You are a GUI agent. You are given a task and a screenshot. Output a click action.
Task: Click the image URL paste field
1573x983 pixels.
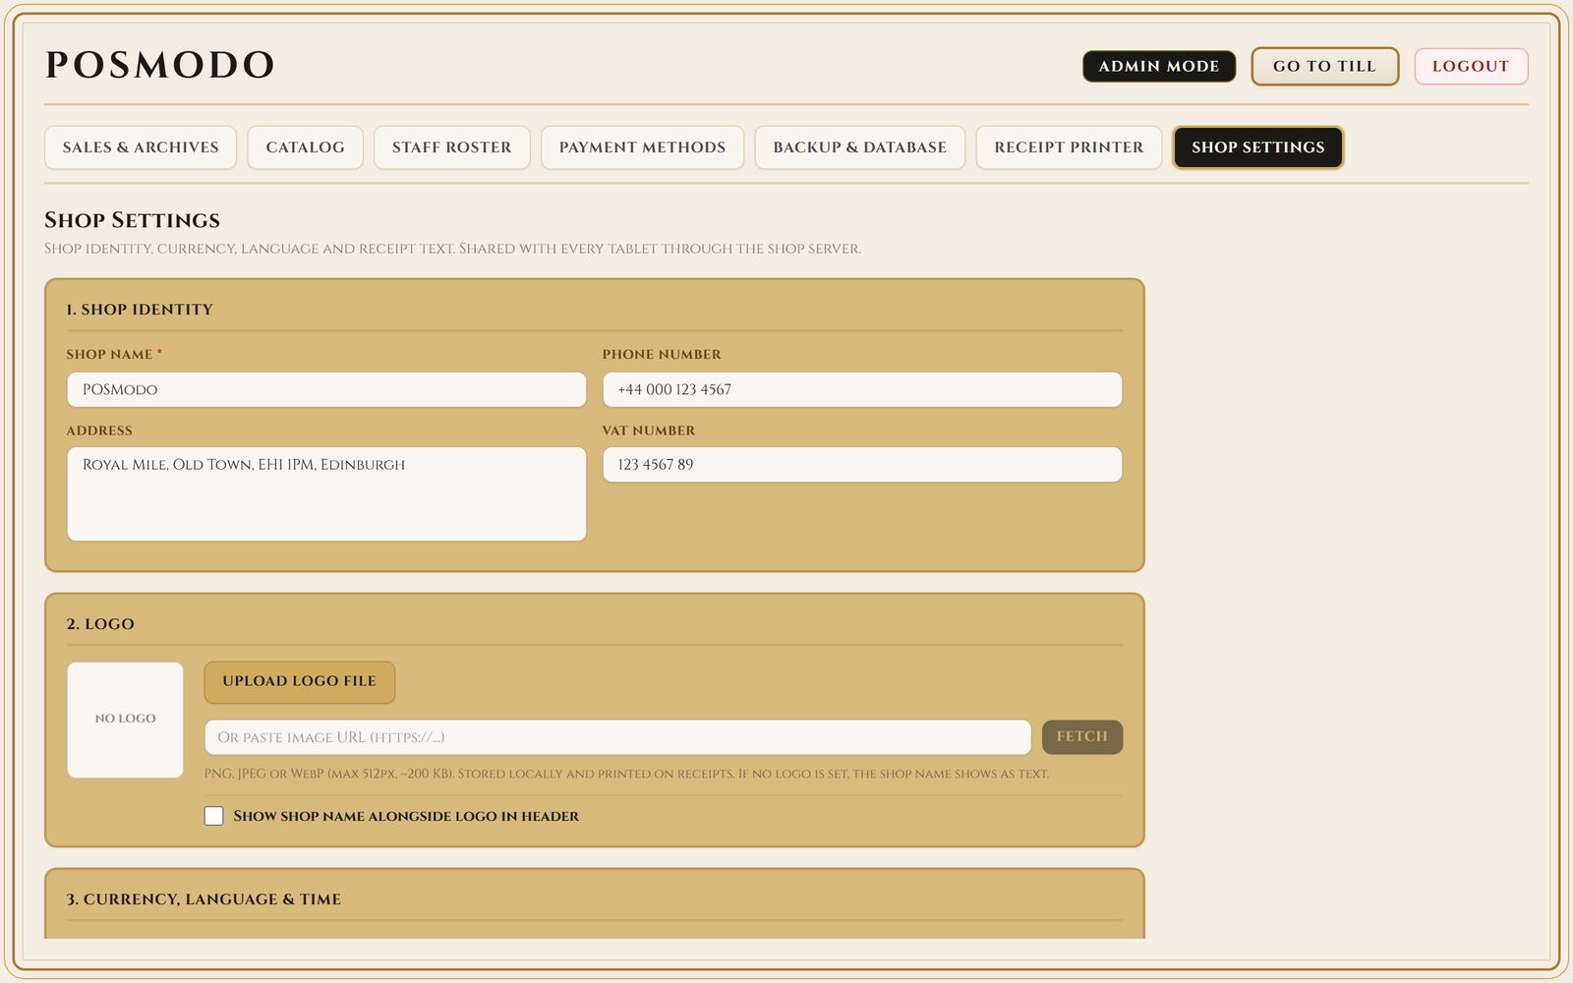[617, 737]
